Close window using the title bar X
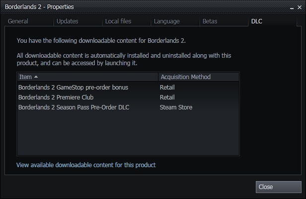 299,6
